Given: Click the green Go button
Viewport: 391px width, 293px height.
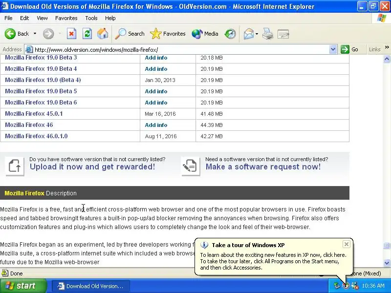Looking at the screenshot, I should [x=349, y=49].
